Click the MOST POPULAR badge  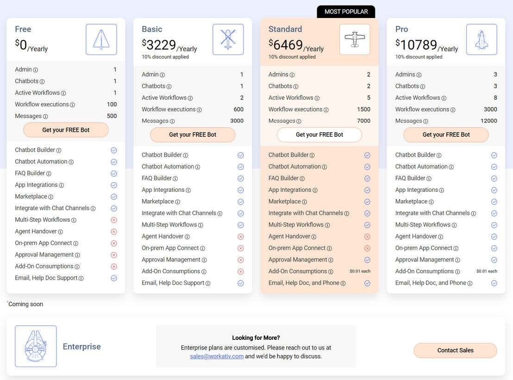point(346,12)
